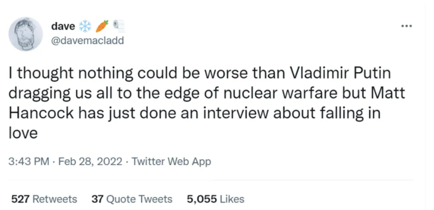Viewport: 434px width, 210px height.
Task: Click the carrot emoji in display name
Action: 102,26
